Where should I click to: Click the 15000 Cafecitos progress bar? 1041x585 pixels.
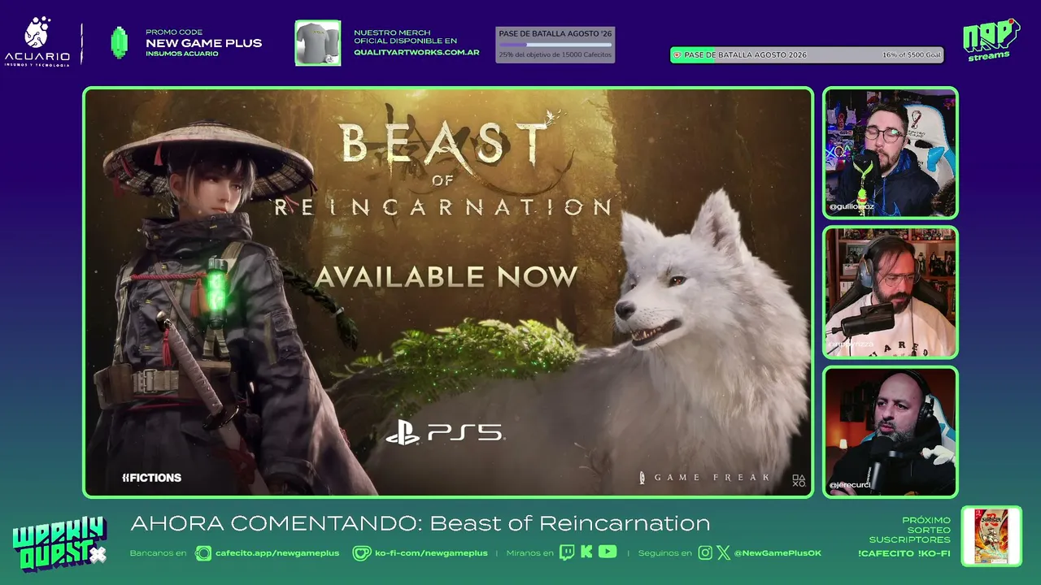point(555,45)
